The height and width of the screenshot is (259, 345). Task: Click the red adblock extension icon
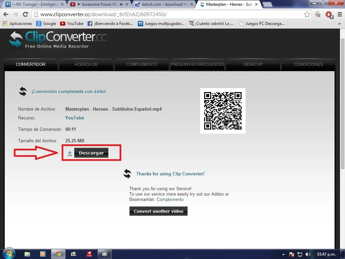pyautogui.click(x=329, y=15)
